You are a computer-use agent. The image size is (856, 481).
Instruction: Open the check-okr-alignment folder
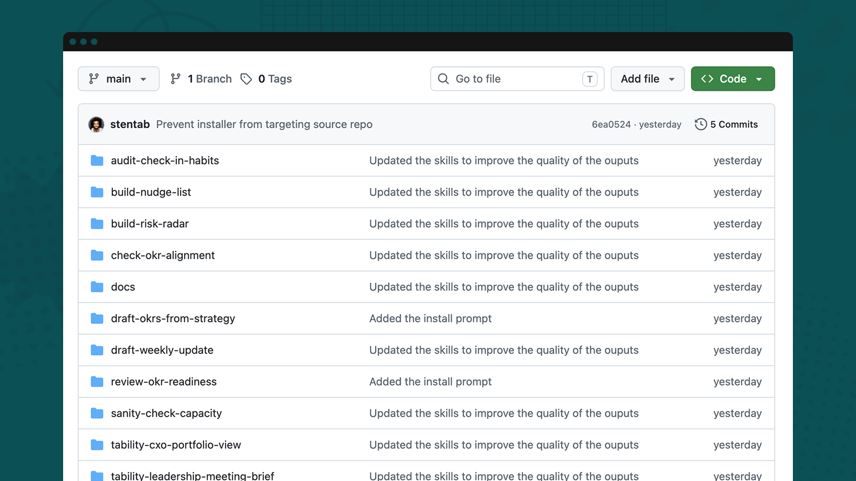(x=163, y=255)
